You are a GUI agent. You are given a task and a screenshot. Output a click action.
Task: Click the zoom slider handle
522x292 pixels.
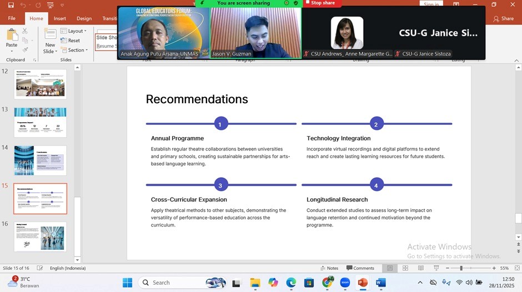click(461, 268)
